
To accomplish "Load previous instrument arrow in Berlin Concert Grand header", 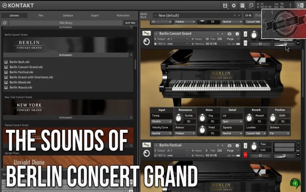I will click(x=218, y=34).
